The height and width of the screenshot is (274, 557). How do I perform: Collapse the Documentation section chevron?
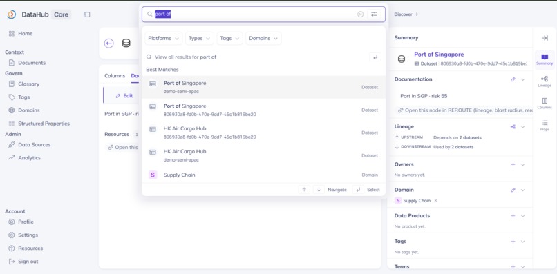point(523,79)
